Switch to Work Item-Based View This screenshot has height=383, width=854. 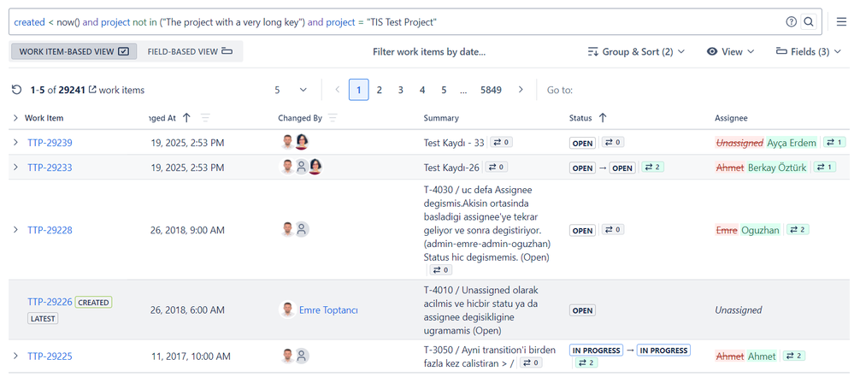(74, 51)
